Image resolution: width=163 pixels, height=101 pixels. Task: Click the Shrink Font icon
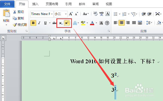coord(76,14)
